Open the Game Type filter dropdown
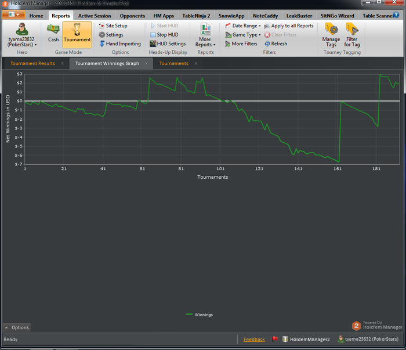The image size is (406, 350). (x=243, y=34)
